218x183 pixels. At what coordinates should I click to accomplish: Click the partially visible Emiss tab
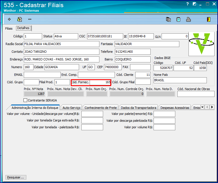pos(196,108)
